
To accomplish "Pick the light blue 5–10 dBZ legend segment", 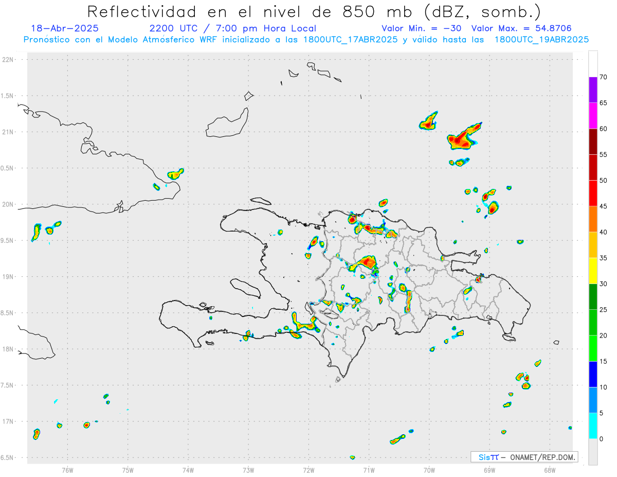I will (x=593, y=400).
